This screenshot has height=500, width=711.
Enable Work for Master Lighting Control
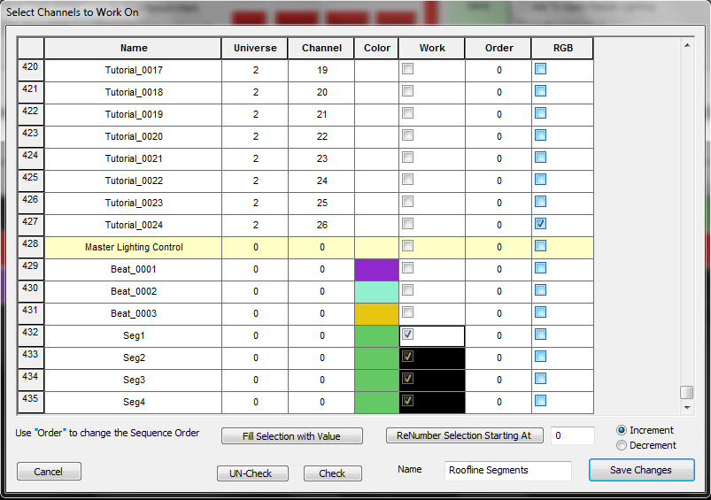(x=407, y=246)
